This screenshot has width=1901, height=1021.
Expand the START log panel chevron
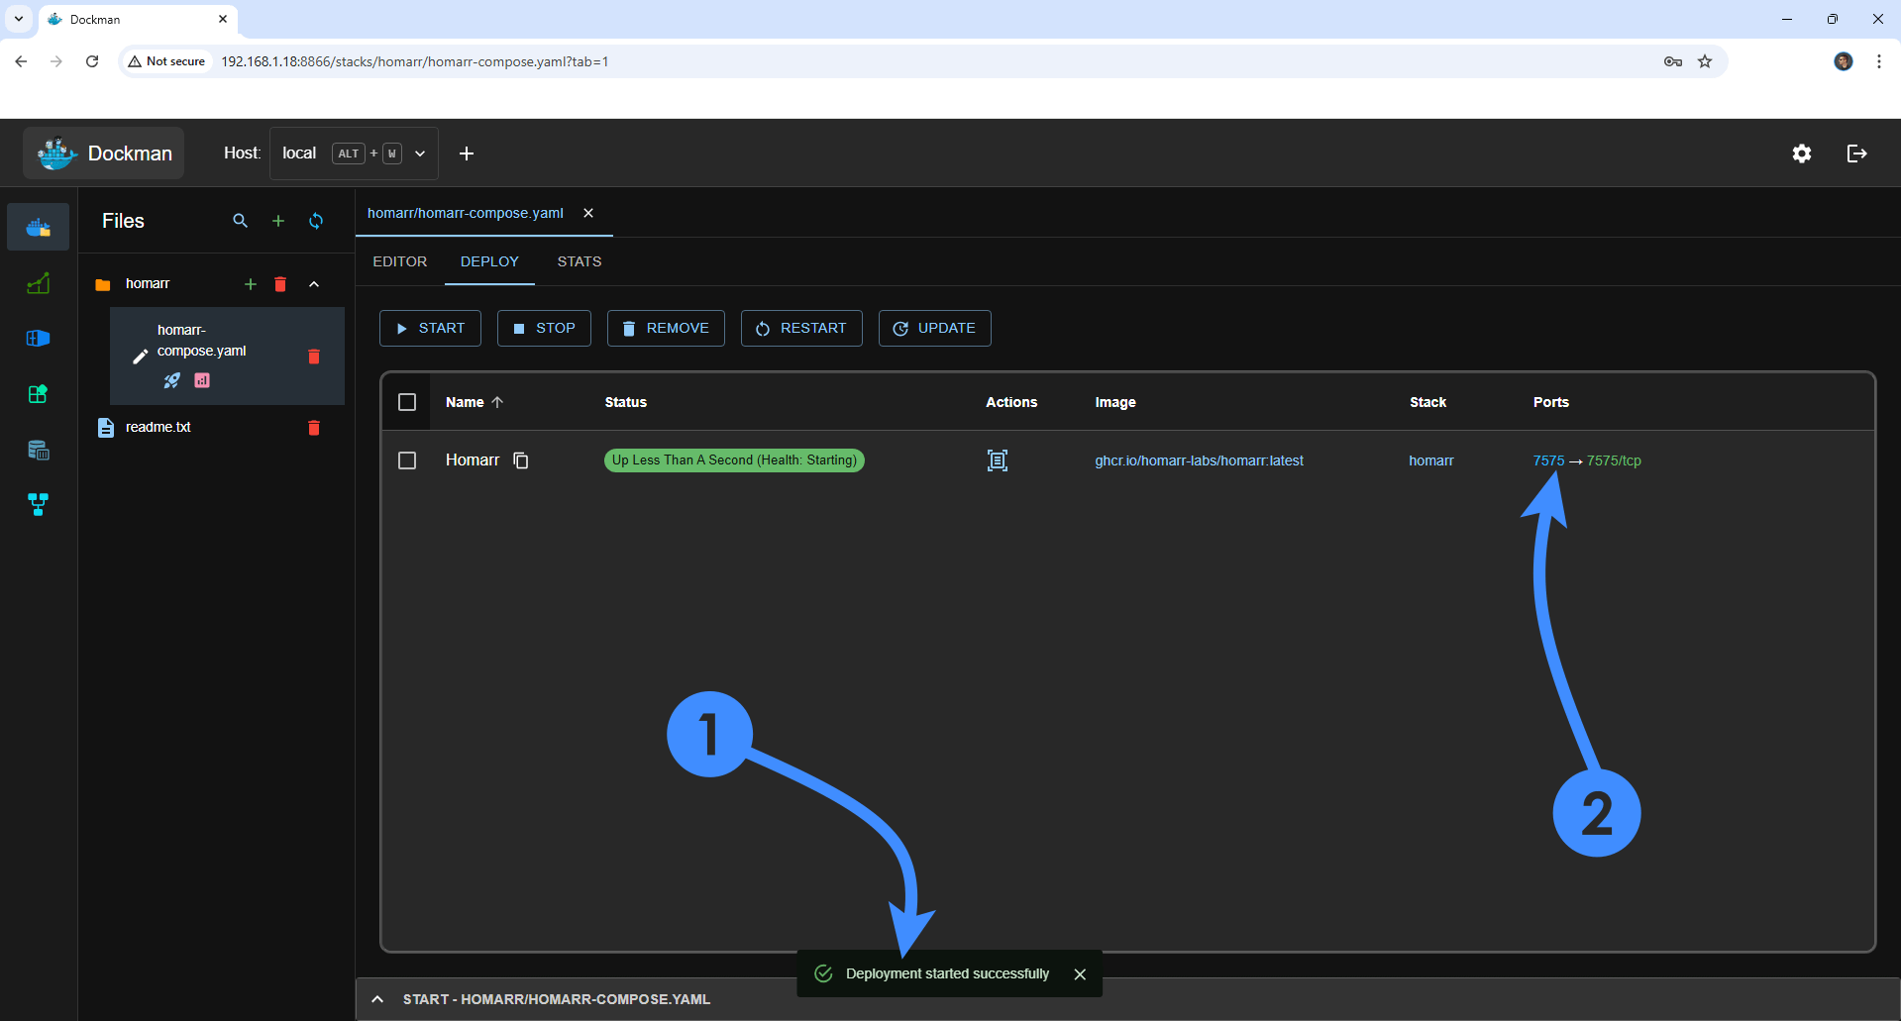click(377, 999)
